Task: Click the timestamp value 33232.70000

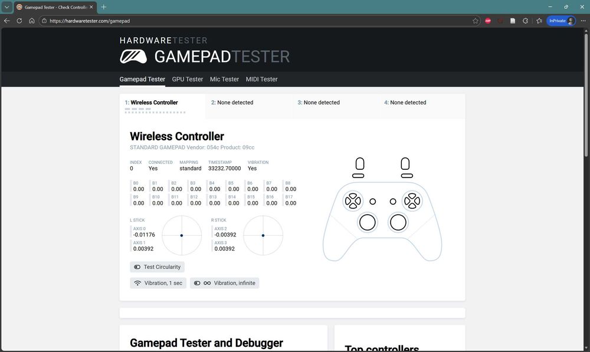Action: pyautogui.click(x=225, y=169)
